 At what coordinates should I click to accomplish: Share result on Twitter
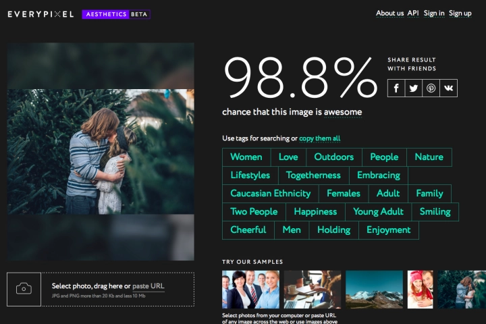(x=414, y=88)
